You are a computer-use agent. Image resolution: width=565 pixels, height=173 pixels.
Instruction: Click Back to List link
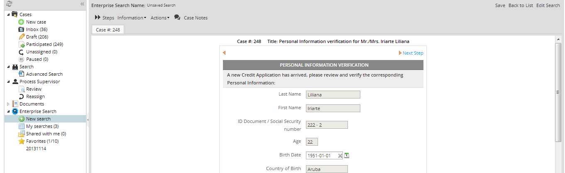coord(521,5)
